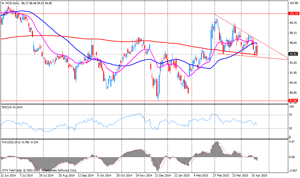Click the red 87.66 support price tag

pyautogui.click(x=294, y=100)
